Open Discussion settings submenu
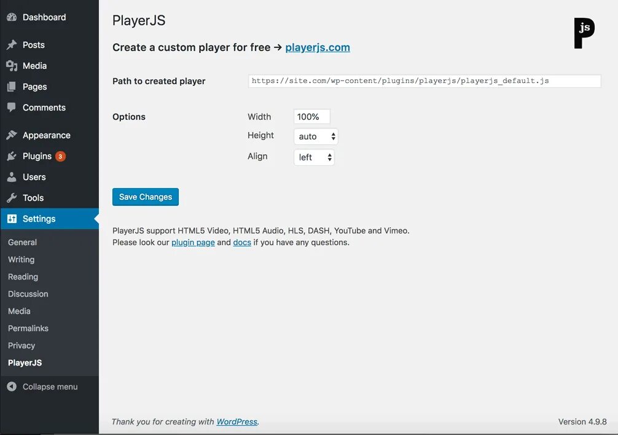This screenshot has width=618, height=435. pyautogui.click(x=28, y=294)
